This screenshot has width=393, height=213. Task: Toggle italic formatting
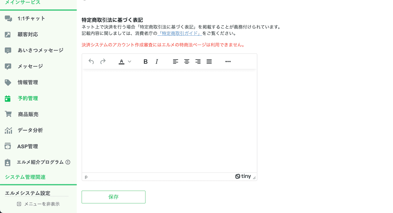click(x=157, y=61)
